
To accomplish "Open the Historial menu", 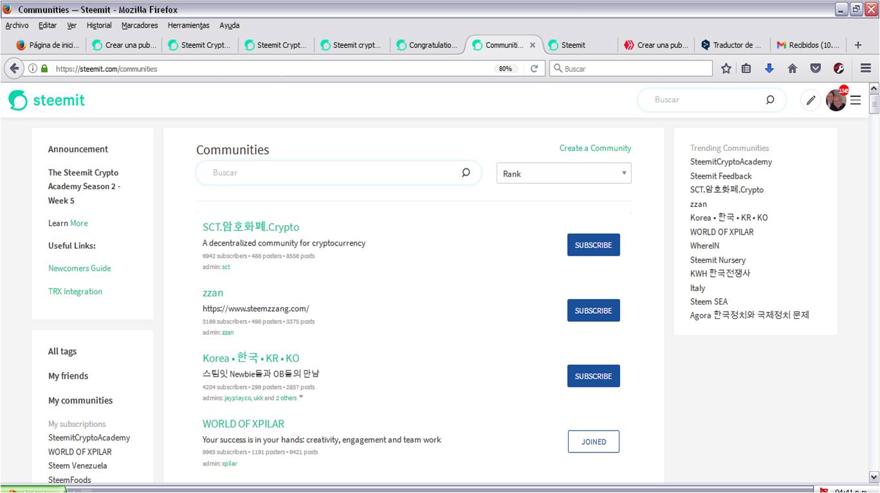I will tap(99, 26).
